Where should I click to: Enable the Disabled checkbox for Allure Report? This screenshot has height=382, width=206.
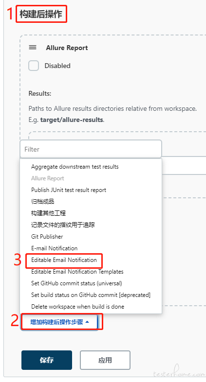click(x=34, y=66)
